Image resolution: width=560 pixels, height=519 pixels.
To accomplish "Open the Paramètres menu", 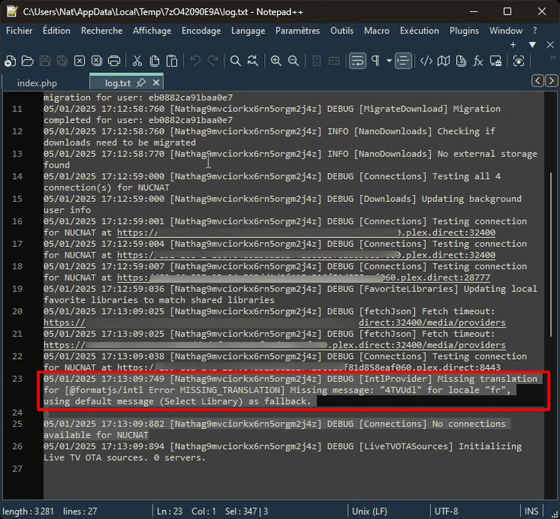I will pos(298,30).
